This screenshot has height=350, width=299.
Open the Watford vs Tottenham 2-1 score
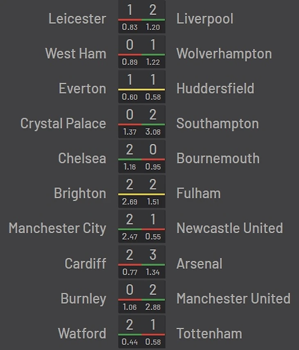click(142, 332)
